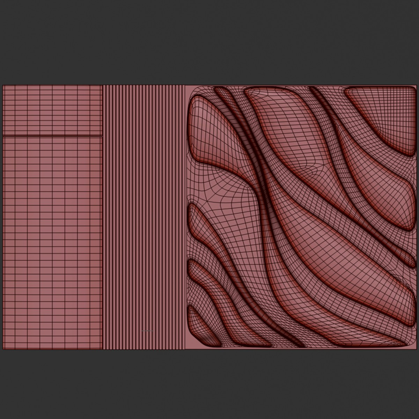The width and height of the screenshot is (419, 419).
Task: Click the small pivot marker on slatted panel
Action: tap(147, 330)
